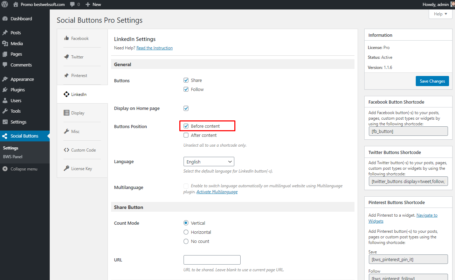The height and width of the screenshot is (280, 455).
Task: Click the WordPress logo icon
Action: [5, 5]
